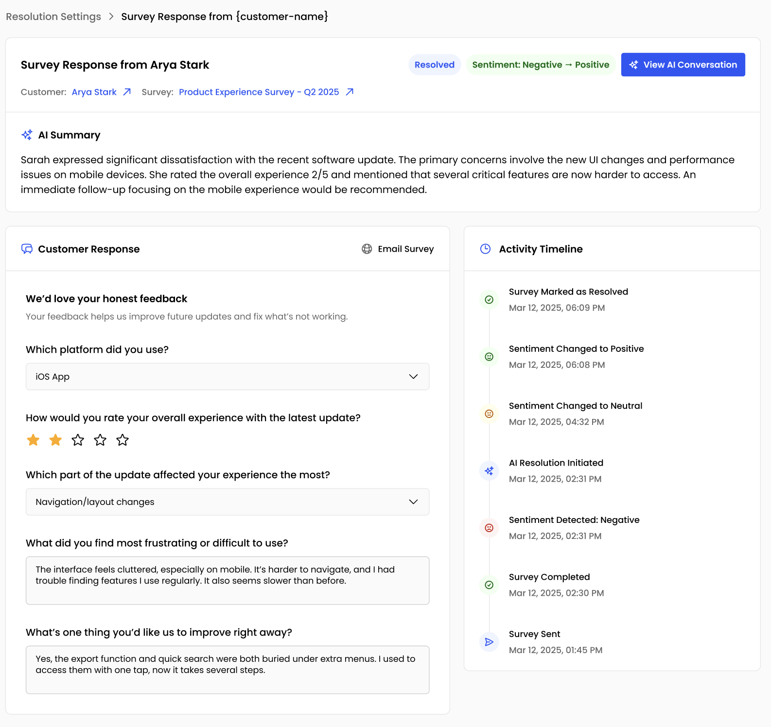Click the AI sparkle icon on AI Resolution Initiated
The width and height of the screenshot is (771, 727).
tap(489, 470)
